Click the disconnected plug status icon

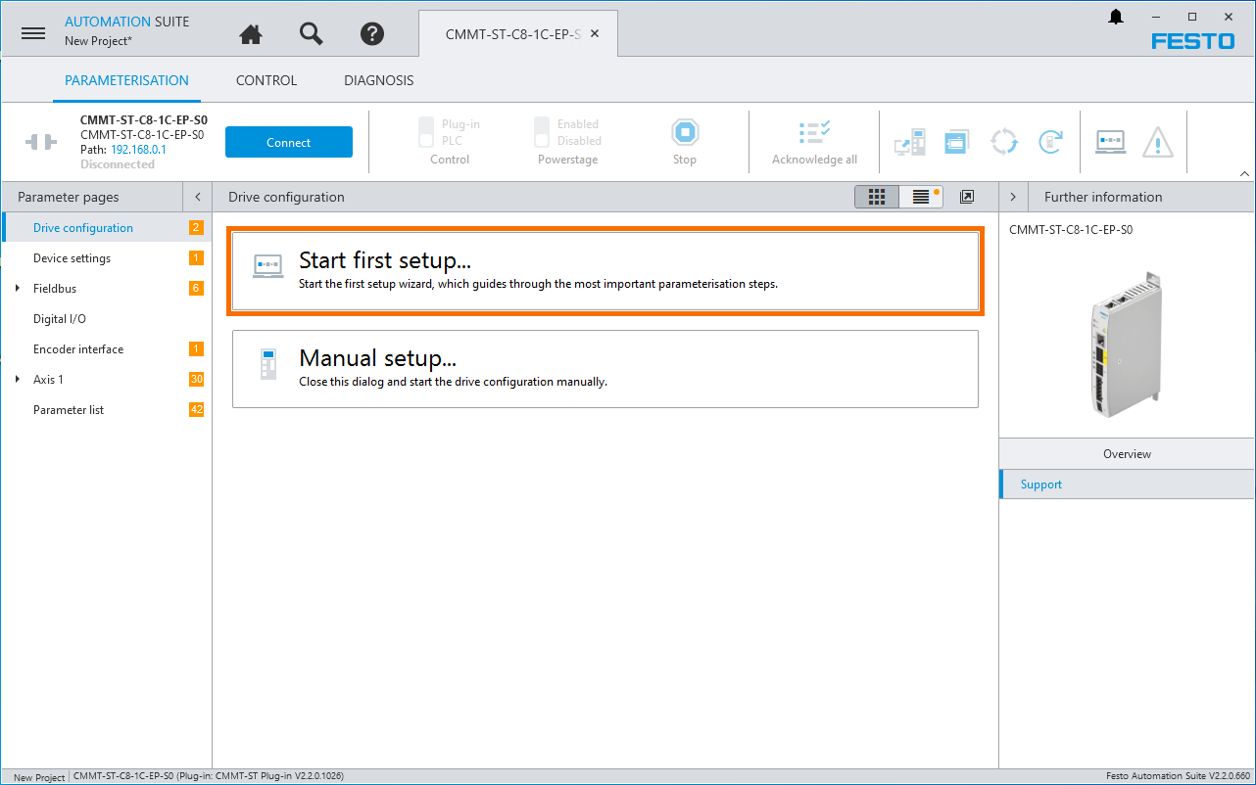pyautogui.click(x=42, y=142)
